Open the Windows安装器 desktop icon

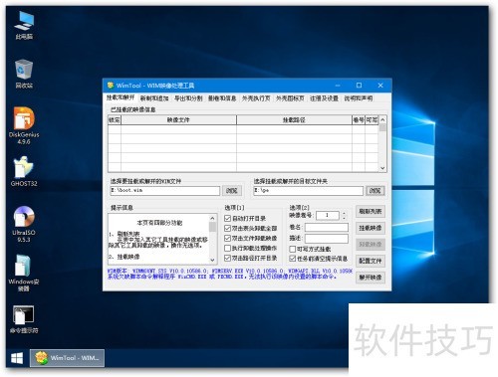click(24, 273)
